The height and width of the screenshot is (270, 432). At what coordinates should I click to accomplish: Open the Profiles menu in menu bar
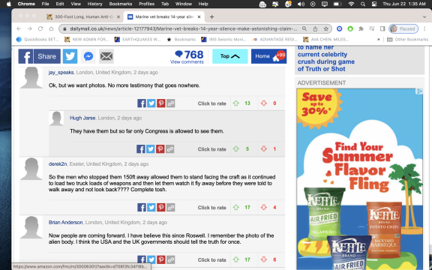point(146,4)
